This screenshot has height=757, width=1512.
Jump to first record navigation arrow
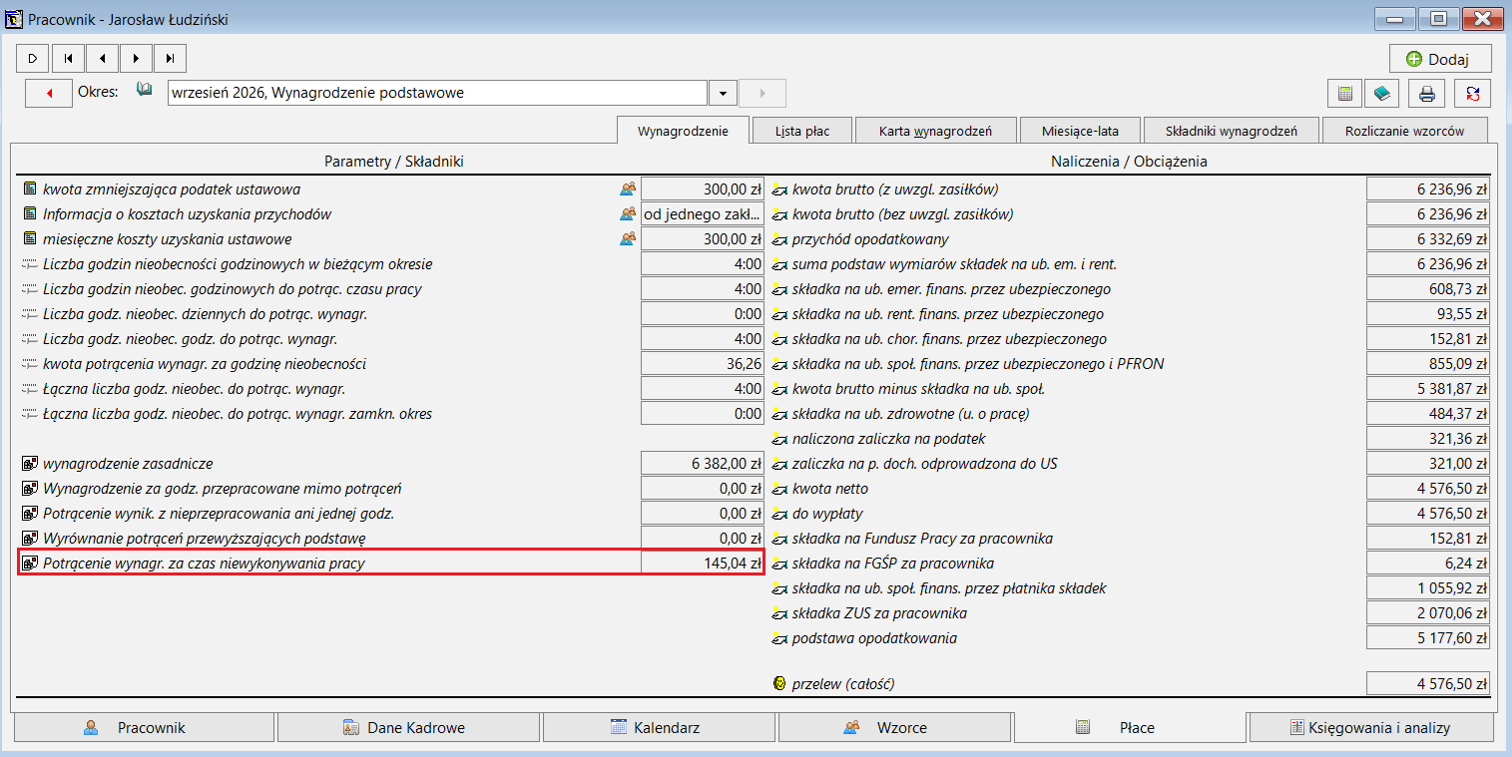(68, 59)
